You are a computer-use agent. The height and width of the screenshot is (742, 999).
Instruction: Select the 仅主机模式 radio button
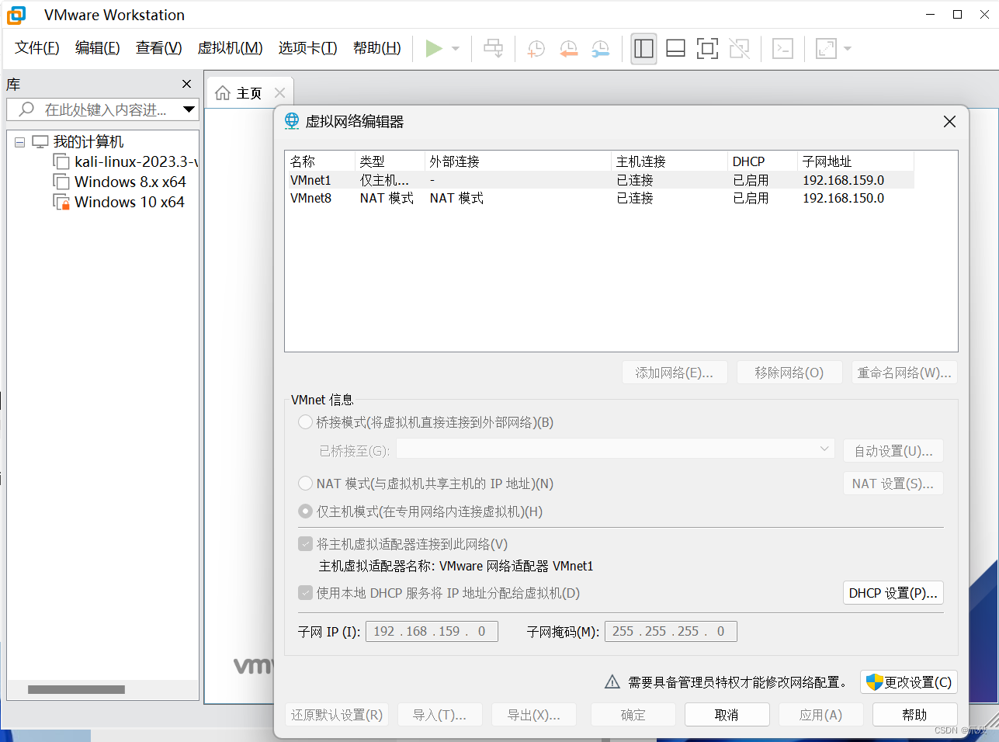click(x=306, y=511)
